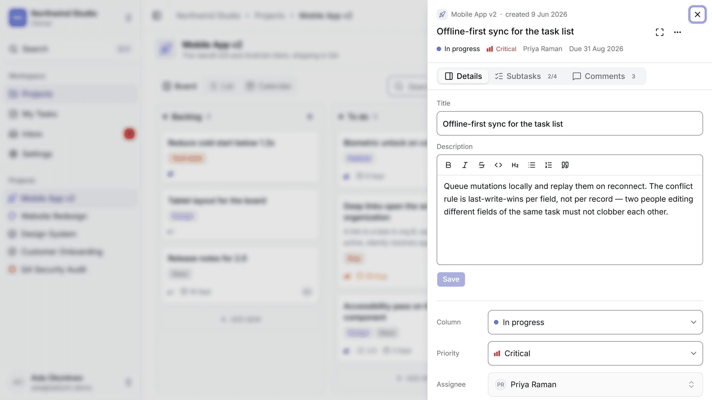Click the red notification badge in sidebar
The width and height of the screenshot is (712, 400).
click(x=129, y=134)
